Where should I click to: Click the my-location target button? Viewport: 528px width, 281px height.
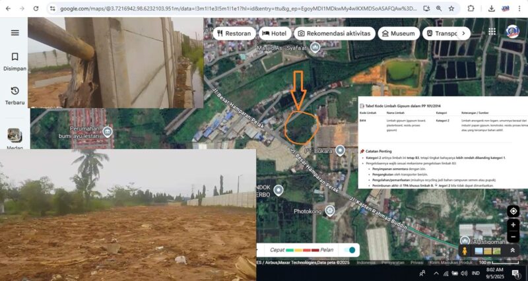pos(513,211)
